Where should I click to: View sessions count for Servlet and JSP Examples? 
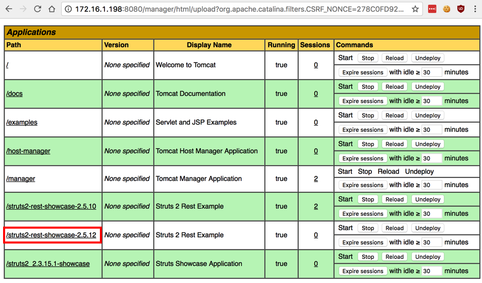pos(316,122)
